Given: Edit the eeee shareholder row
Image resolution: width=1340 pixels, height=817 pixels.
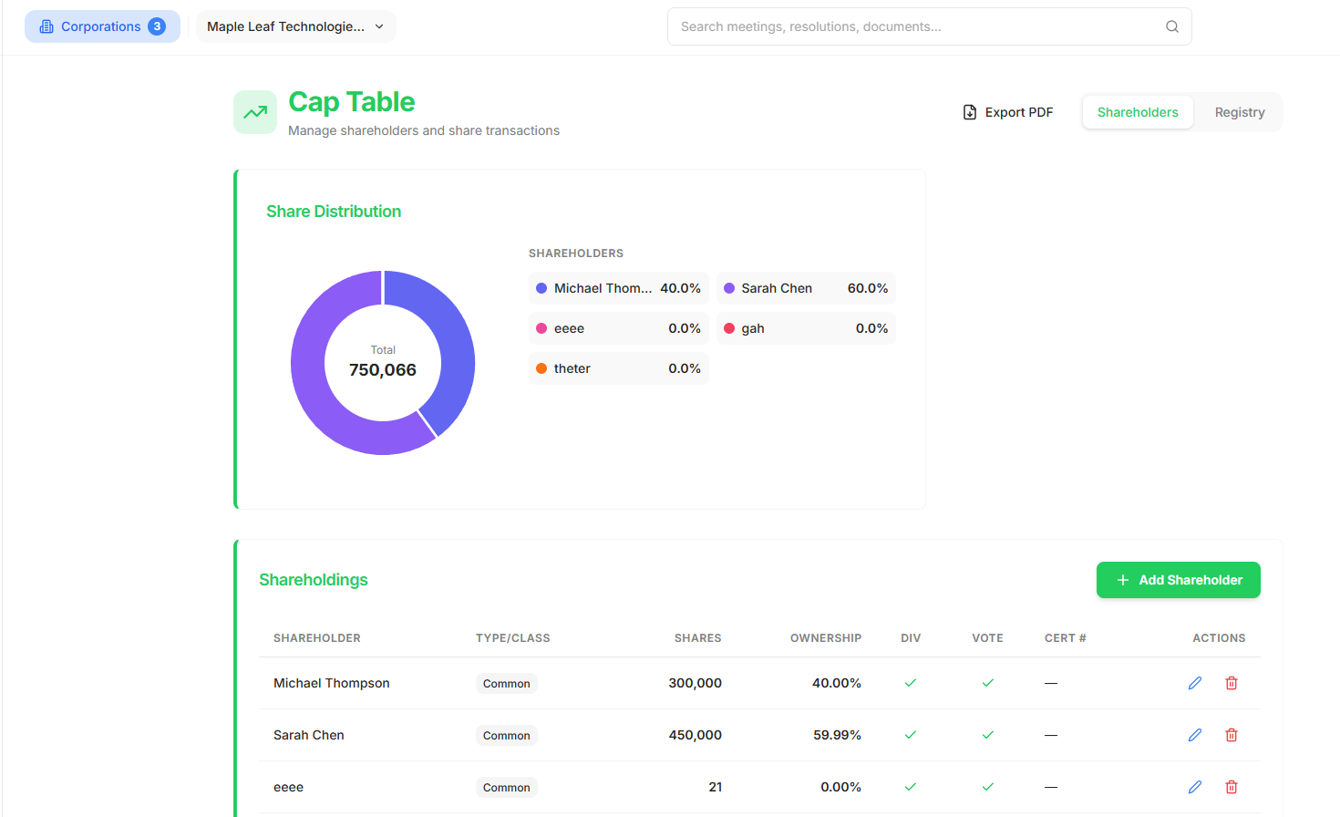Looking at the screenshot, I should click(1195, 787).
